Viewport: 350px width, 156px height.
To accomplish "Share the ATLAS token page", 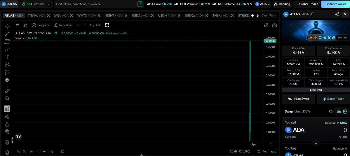I will [x=337, y=14].
